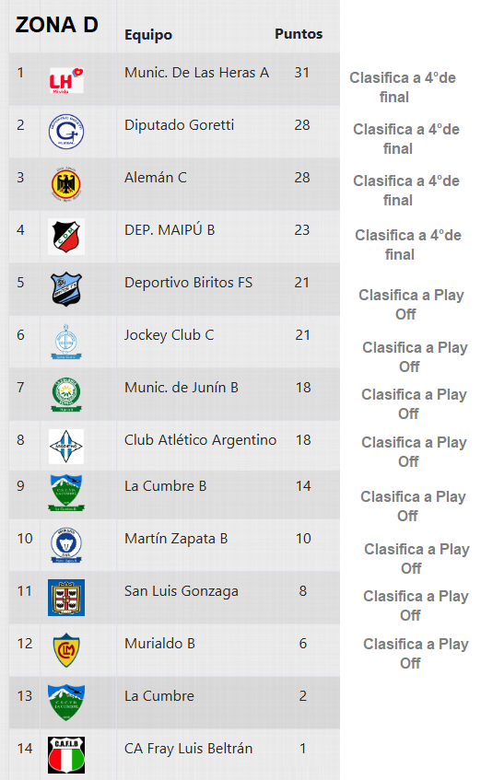This screenshot has height=780, width=481.
Task: Select the Alemán C eagle crest
Action: 66,184
